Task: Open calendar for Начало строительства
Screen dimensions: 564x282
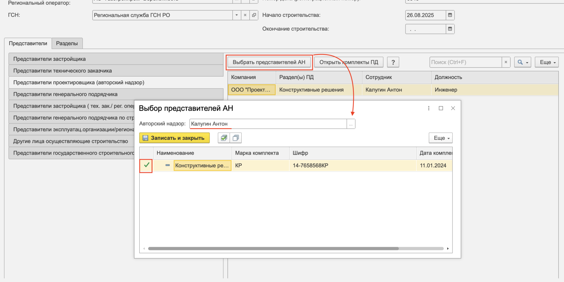Action: pyautogui.click(x=450, y=15)
